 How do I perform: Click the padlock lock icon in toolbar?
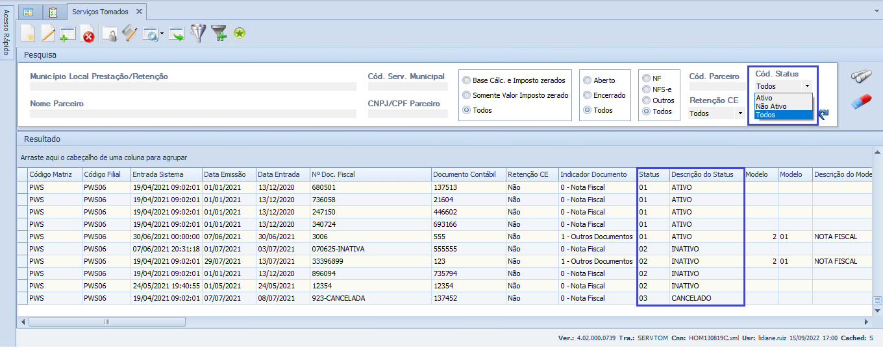[110, 34]
